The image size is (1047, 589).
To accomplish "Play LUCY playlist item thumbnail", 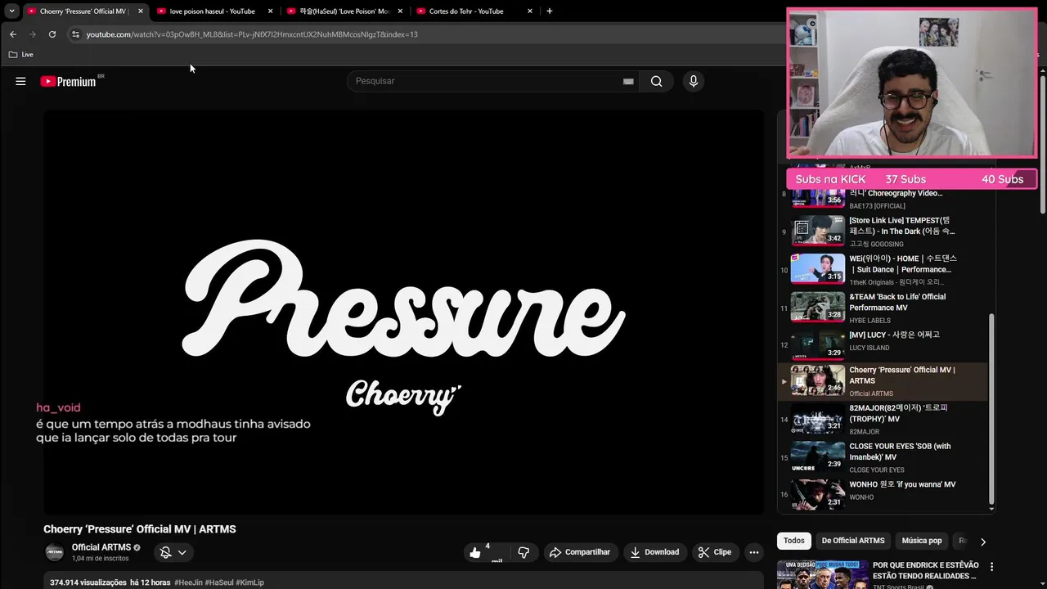I will pyautogui.click(x=818, y=345).
